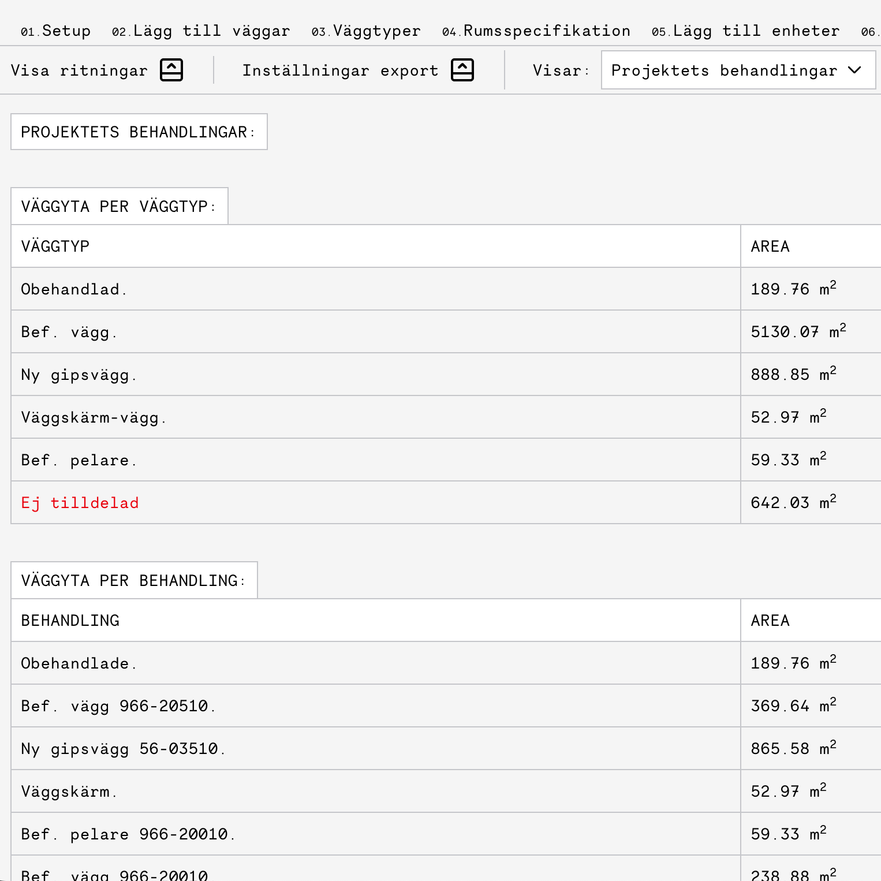Switch to the 01.Setup tab
This screenshot has width=881, height=881.
pyautogui.click(x=56, y=30)
